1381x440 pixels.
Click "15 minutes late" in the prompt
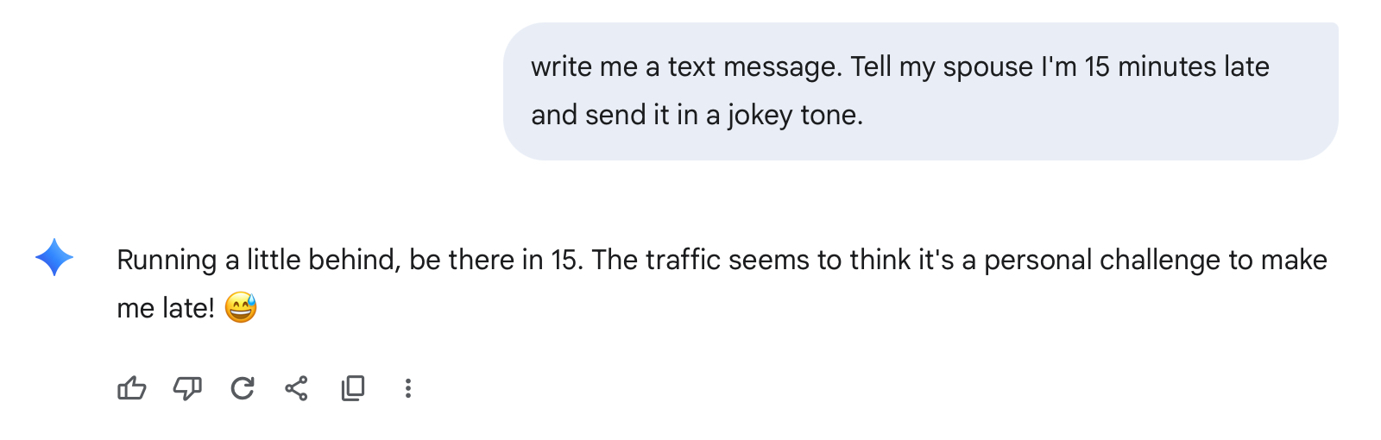[1176, 66]
